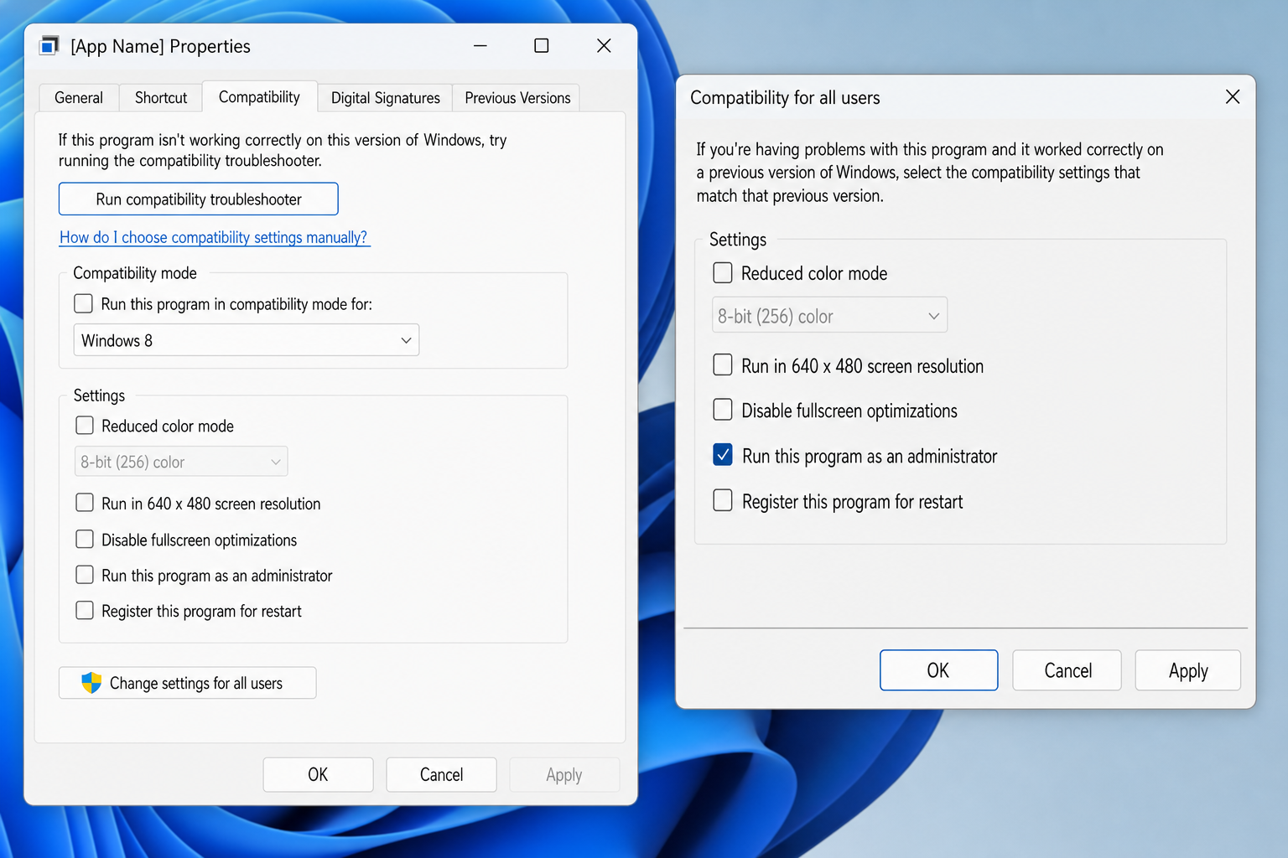1288x858 pixels.
Task: Maximize the Properties window
Action: pos(542,45)
